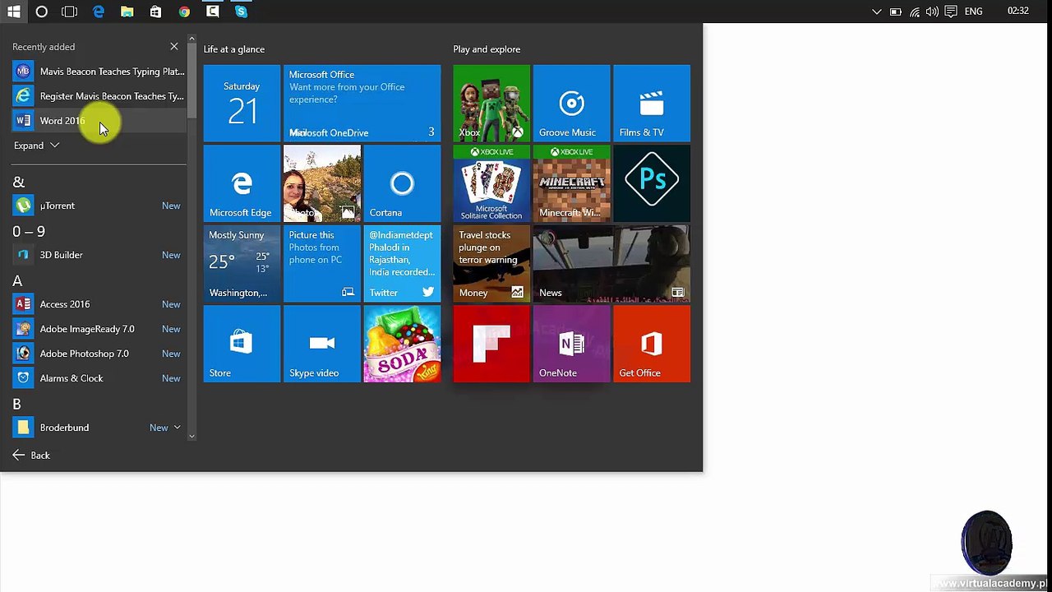
Task: Dismiss the Recently added section
Action: 174,47
